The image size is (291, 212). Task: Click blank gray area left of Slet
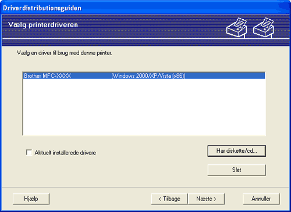tap(116, 170)
